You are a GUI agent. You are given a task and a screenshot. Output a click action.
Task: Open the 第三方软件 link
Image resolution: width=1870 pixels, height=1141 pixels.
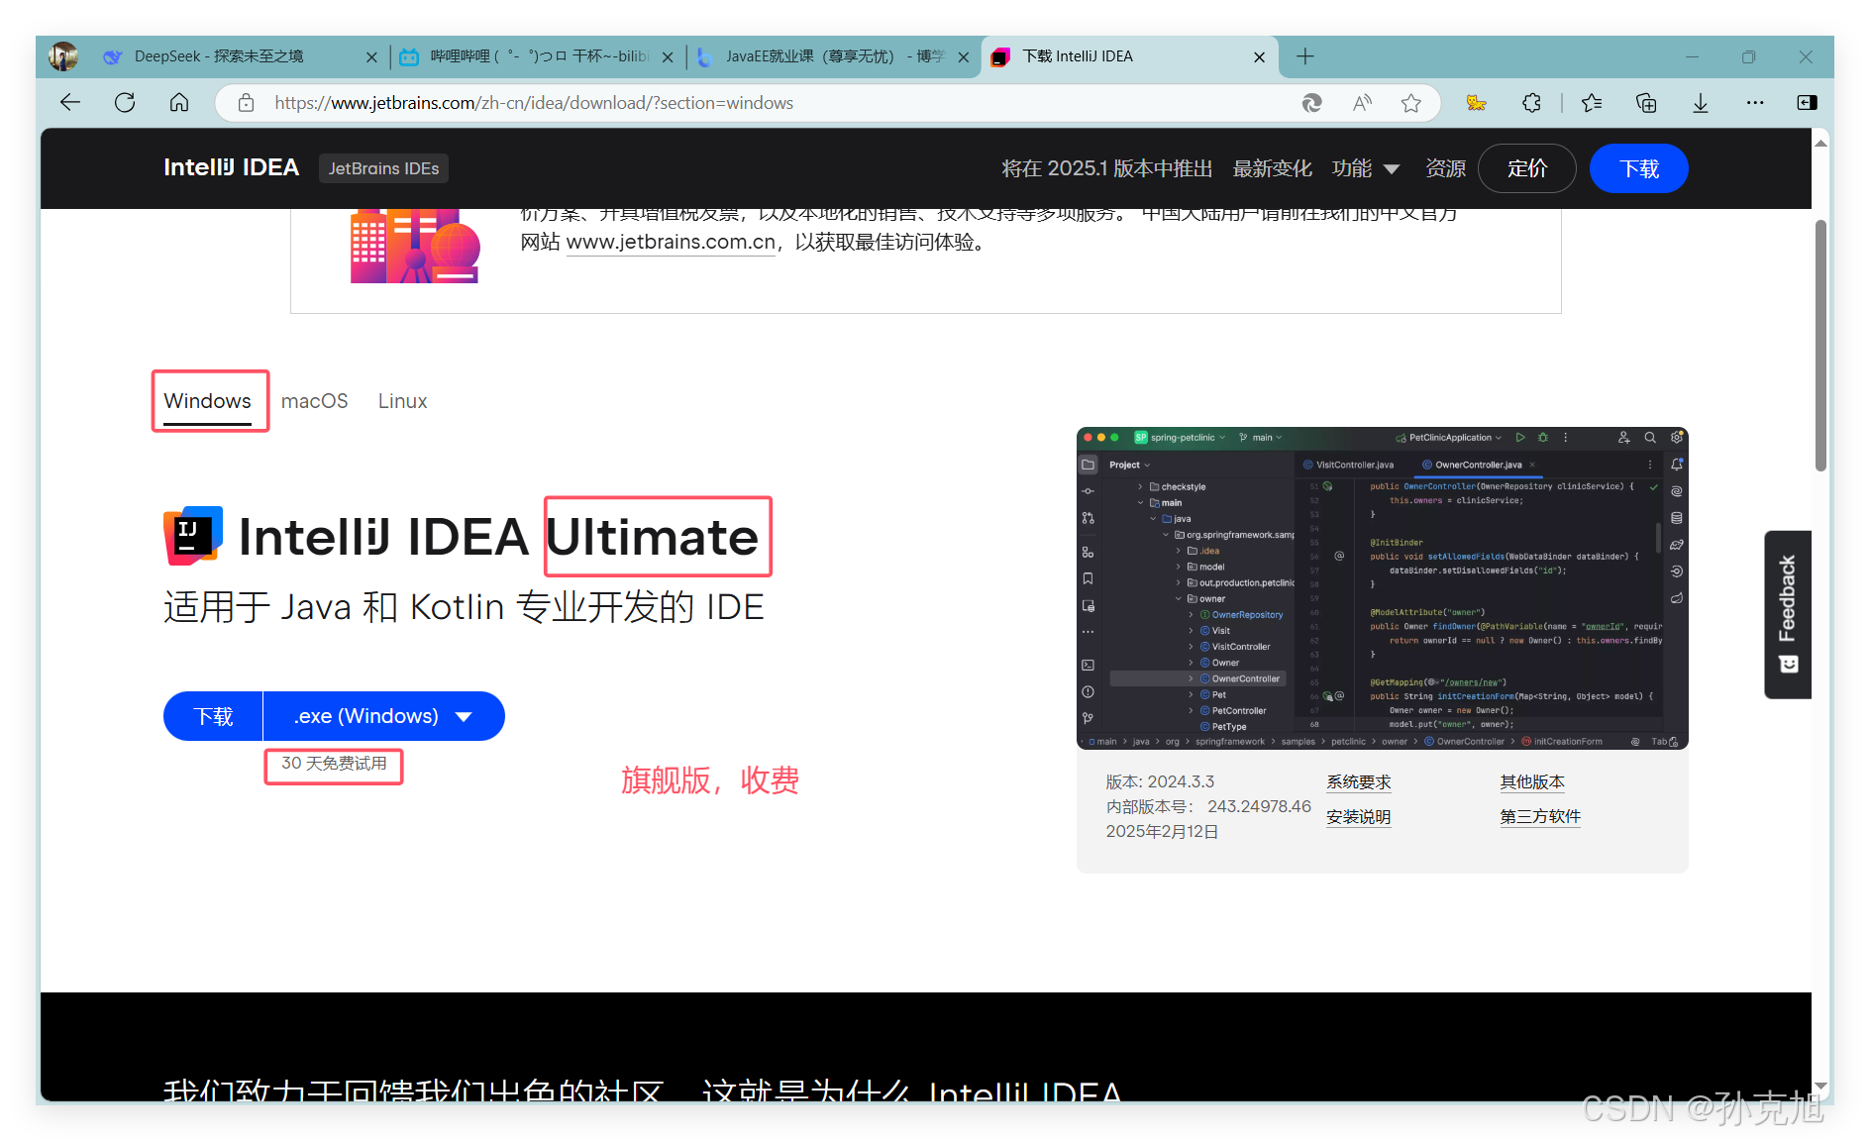pos(1540,817)
